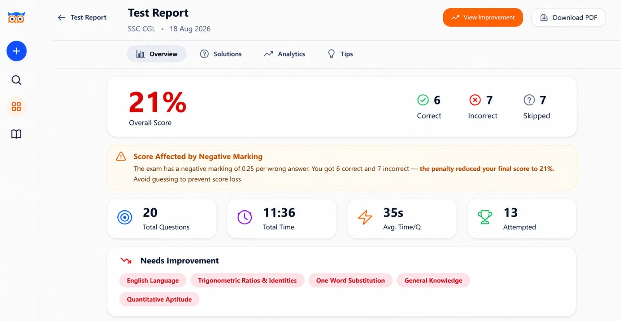621x321 pixels.
Task: Select the Quantitative Aptitude chip
Action: pos(159,299)
